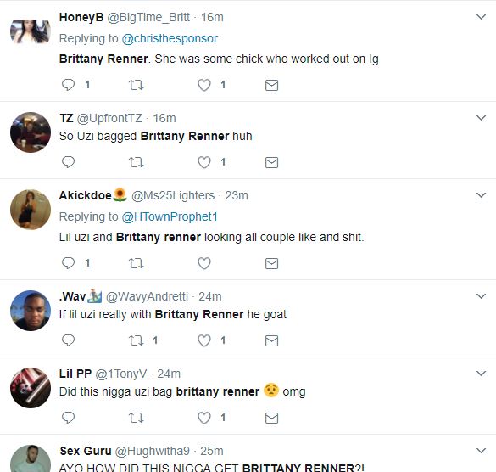Reply to HoneyB's tweet
Viewport: 496px width, 472px height.
[68, 85]
